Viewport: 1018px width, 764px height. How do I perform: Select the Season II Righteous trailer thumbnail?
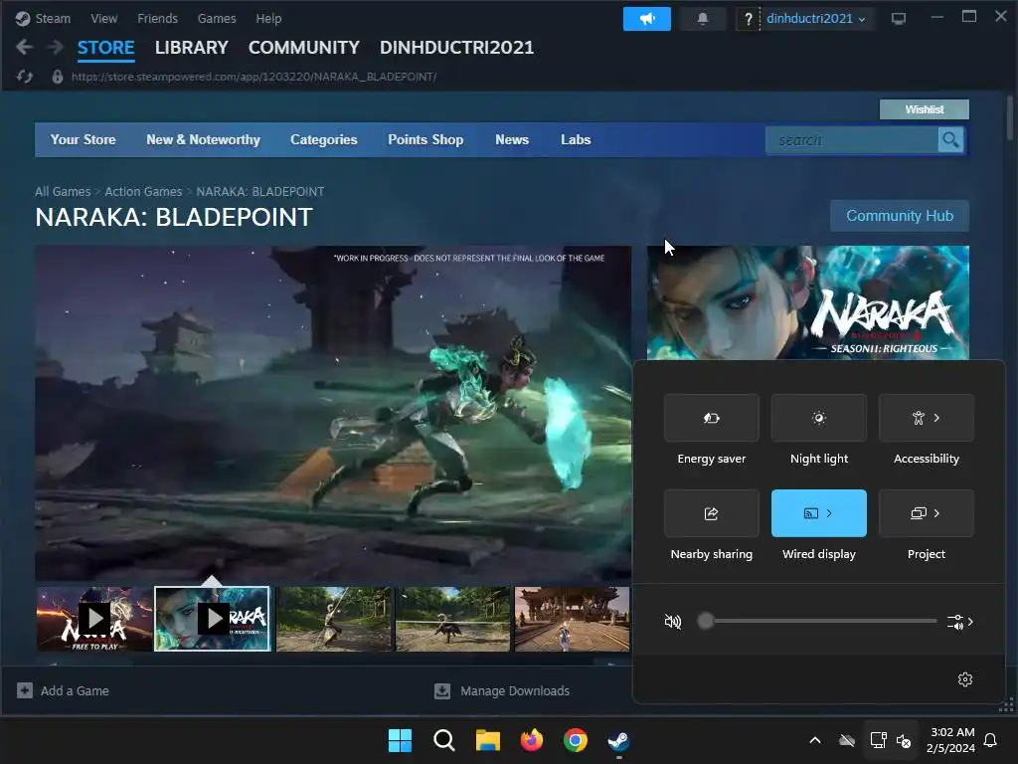pos(213,619)
